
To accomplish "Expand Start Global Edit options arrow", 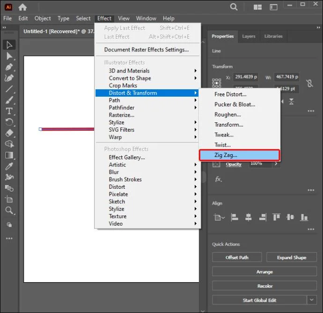I will (312, 300).
